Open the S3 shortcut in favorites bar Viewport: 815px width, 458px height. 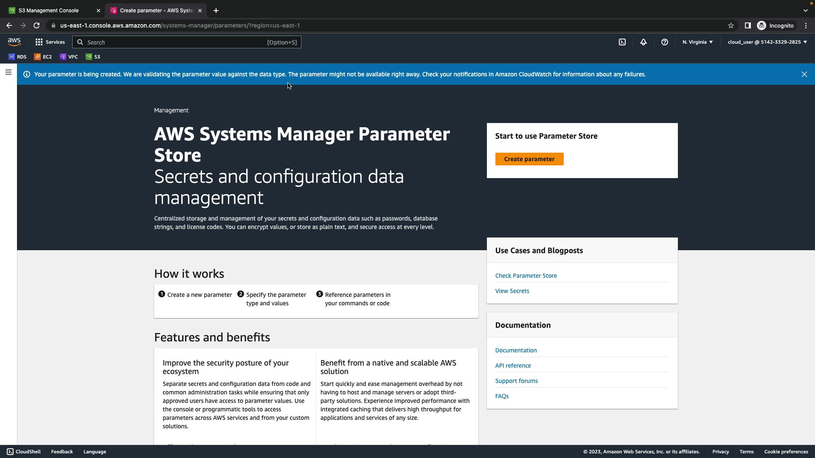93,57
